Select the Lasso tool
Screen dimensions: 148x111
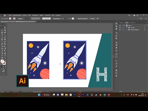(x=5, y=30)
